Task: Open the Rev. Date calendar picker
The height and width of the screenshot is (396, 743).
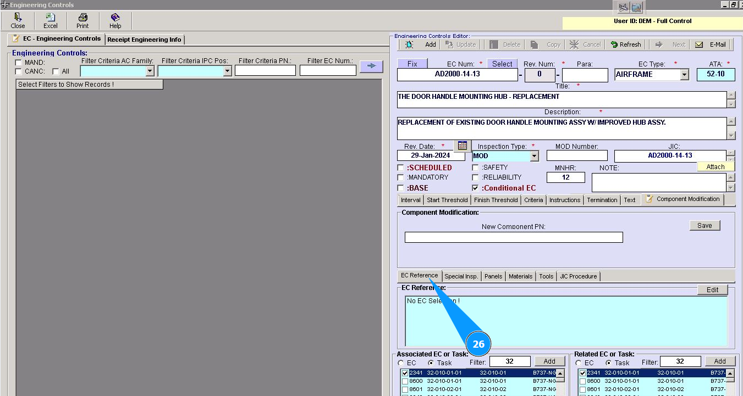Action: click(x=462, y=146)
